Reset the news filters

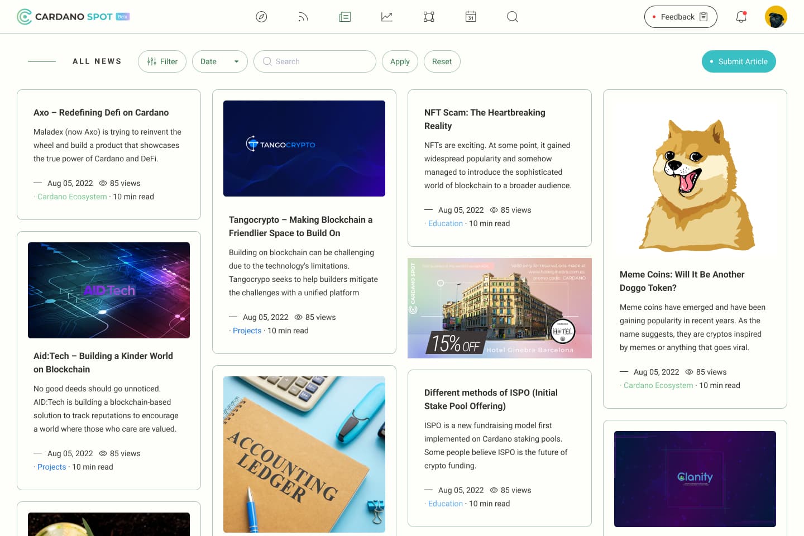click(442, 61)
